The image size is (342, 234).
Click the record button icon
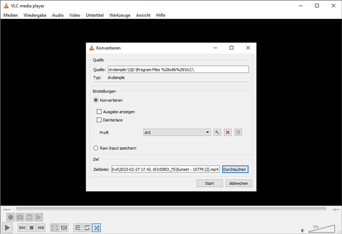(10, 217)
